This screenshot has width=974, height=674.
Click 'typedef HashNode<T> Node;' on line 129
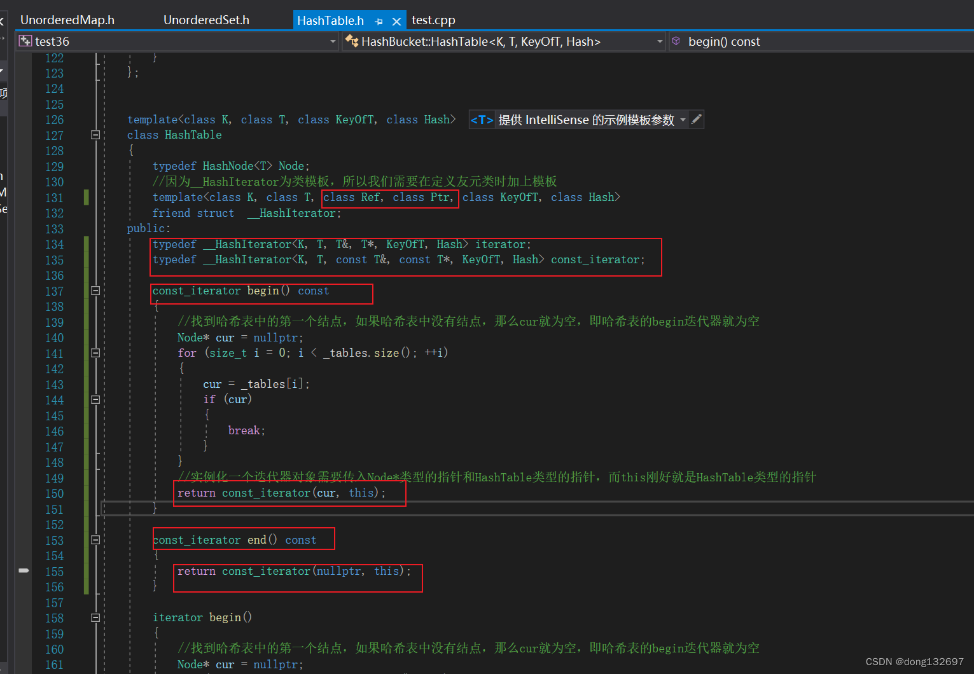click(231, 166)
